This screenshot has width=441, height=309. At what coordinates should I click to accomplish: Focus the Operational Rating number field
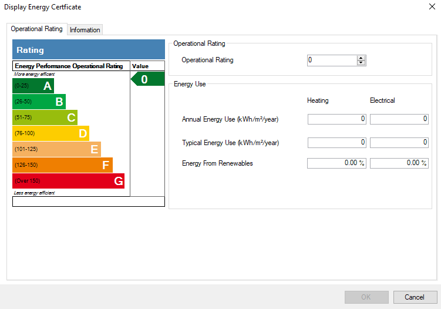pyautogui.click(x=332, y=60)
